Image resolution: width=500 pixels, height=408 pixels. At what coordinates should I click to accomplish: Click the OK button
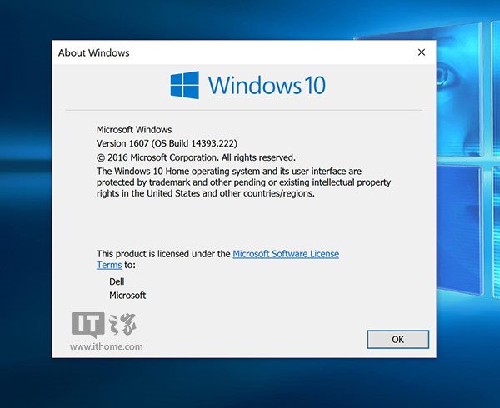point(398,339)
